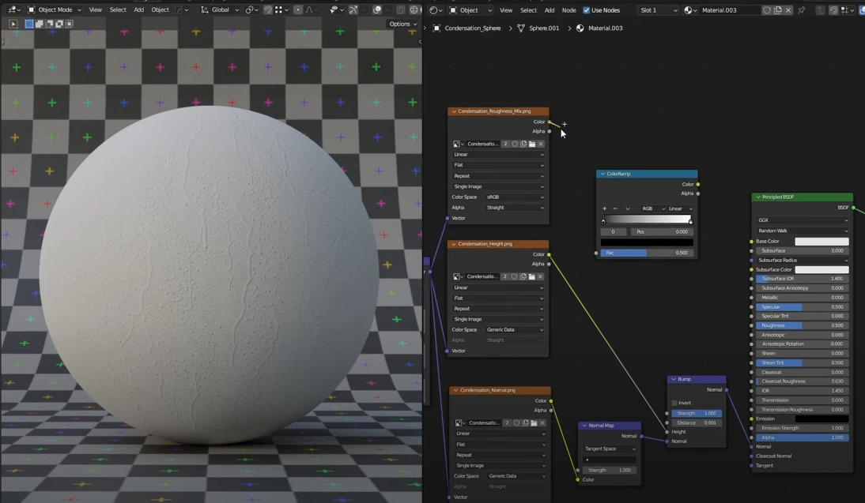Remove a ColorRamp color stop with minus icon
The width and height of the screenshot is (865, 503).
[x=615, y=208]
